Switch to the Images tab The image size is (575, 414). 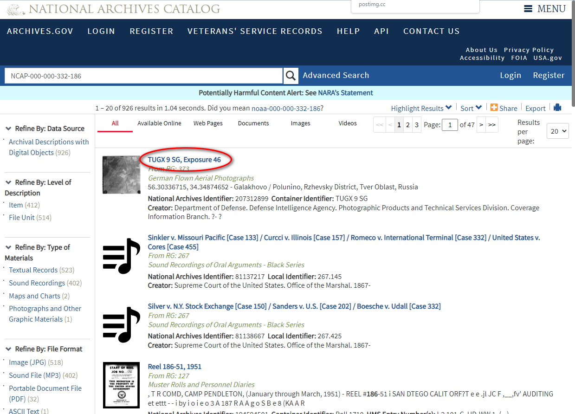(300, 123)
